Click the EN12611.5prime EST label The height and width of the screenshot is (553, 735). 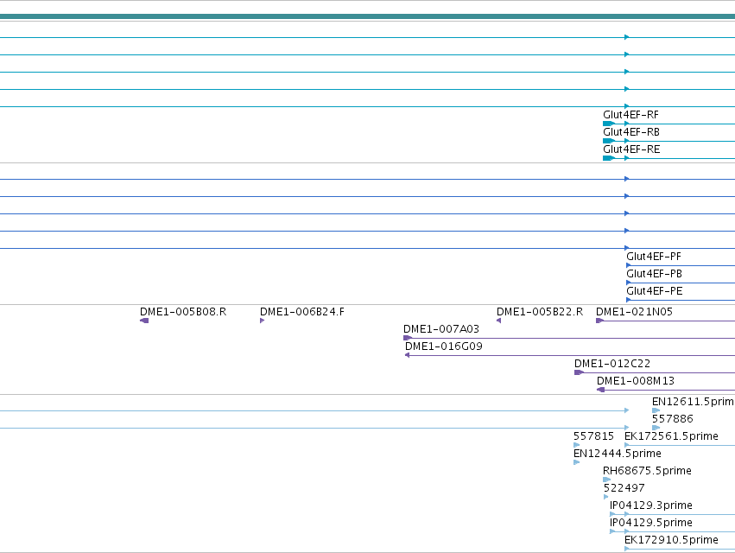coord(693,402)
